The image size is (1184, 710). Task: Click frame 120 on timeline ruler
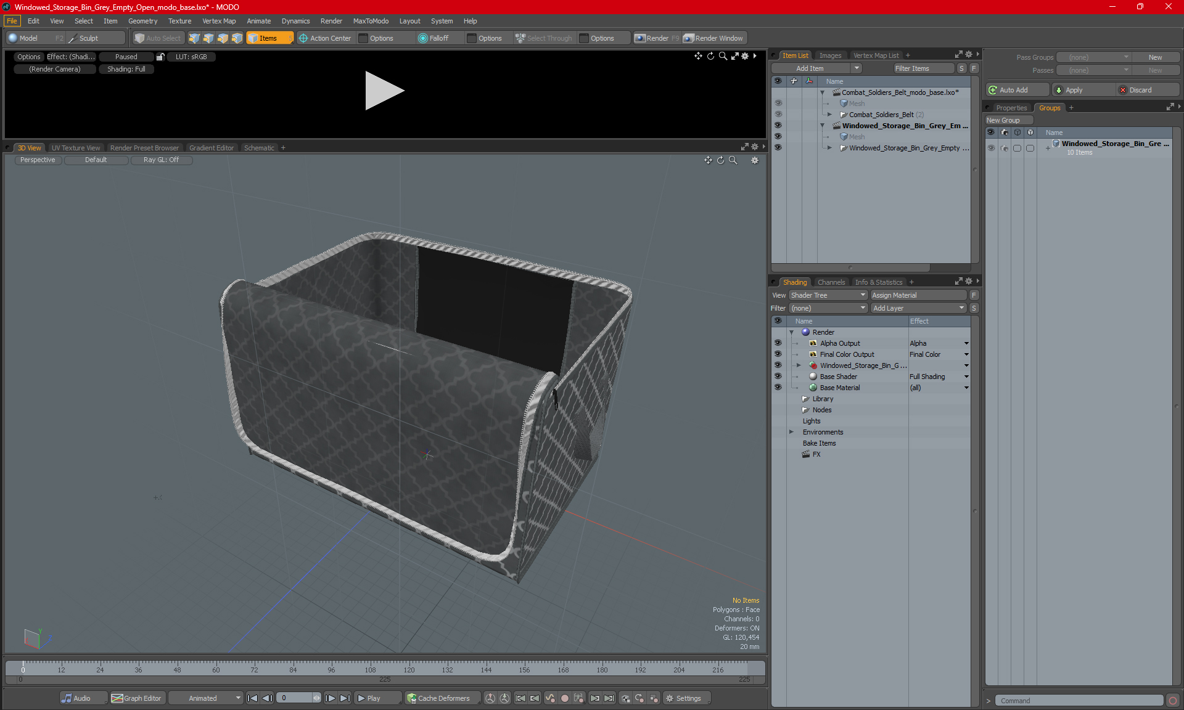click(409, 670)
